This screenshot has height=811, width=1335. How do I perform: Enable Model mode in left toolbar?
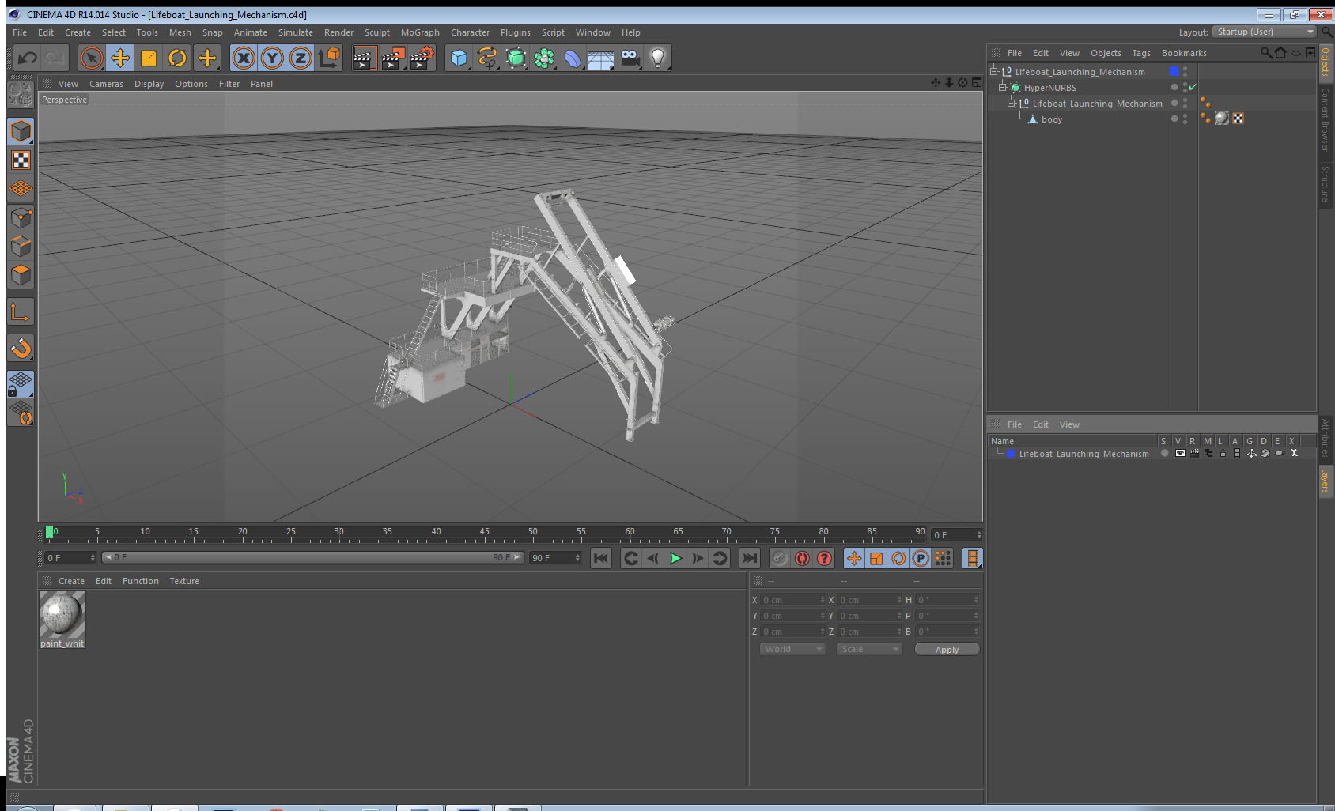21,131
